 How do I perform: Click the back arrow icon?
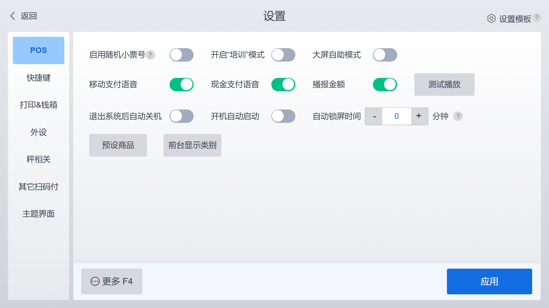(x=13, y=16)
